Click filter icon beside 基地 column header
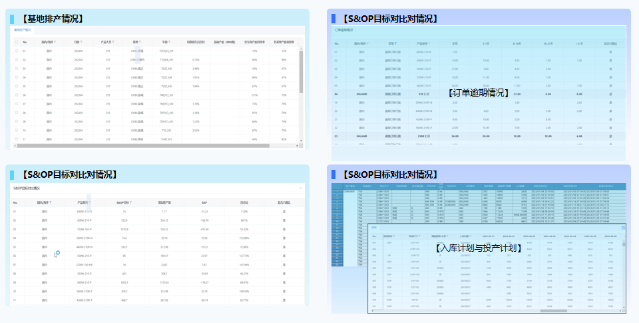This screenshot has height=323, width=639. (x=140, y=42)
